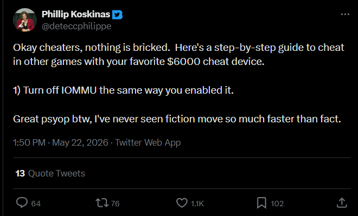Click the retweet arrows icon
Viewport: 358px width, 216px height.
102,203
